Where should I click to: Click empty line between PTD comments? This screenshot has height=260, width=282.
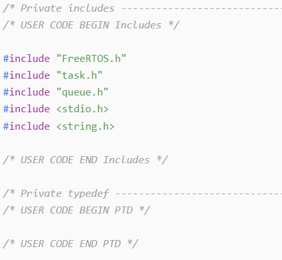141,227
